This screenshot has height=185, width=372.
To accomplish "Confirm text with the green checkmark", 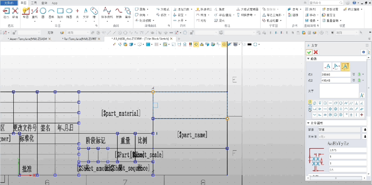I will click(x=309, y=52).
